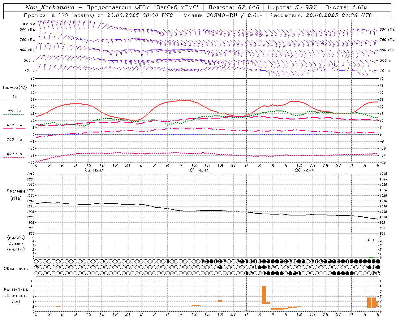Click the Облачность cloudiness label
396x317 pixels.
[16, 269]
